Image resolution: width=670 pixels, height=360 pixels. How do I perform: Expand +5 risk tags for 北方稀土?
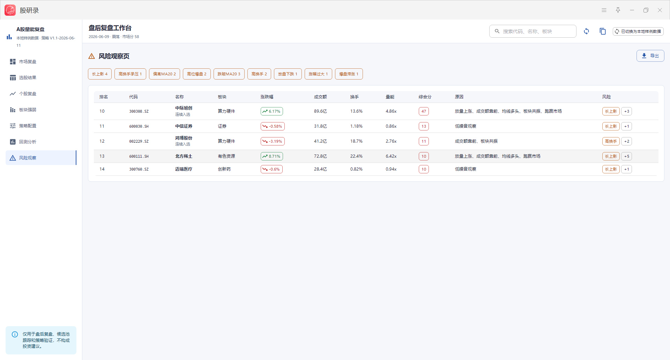tap(627, 156)
